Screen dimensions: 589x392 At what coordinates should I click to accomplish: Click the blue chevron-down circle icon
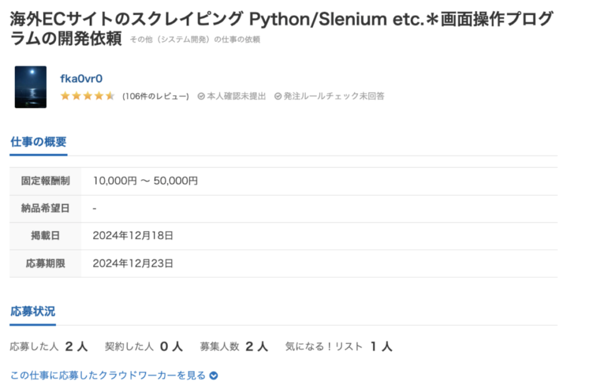pyautogui.click(x=213, y=375)
